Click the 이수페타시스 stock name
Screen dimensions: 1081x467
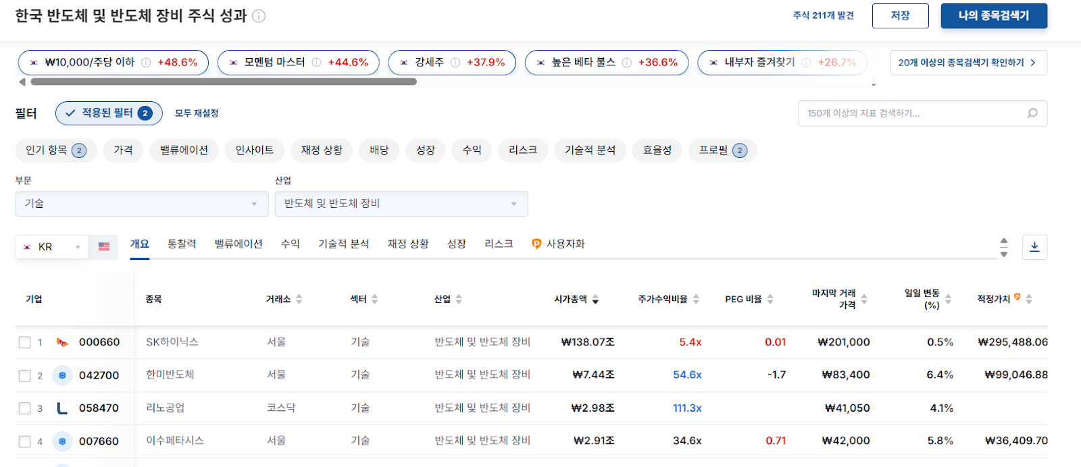click(x=175, y=441)
